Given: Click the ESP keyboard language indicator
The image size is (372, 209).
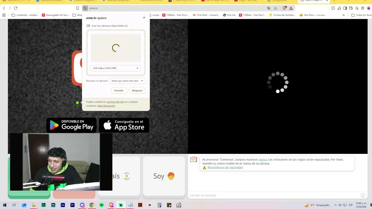Looking at the screenshot, I should tap(350, 205).
